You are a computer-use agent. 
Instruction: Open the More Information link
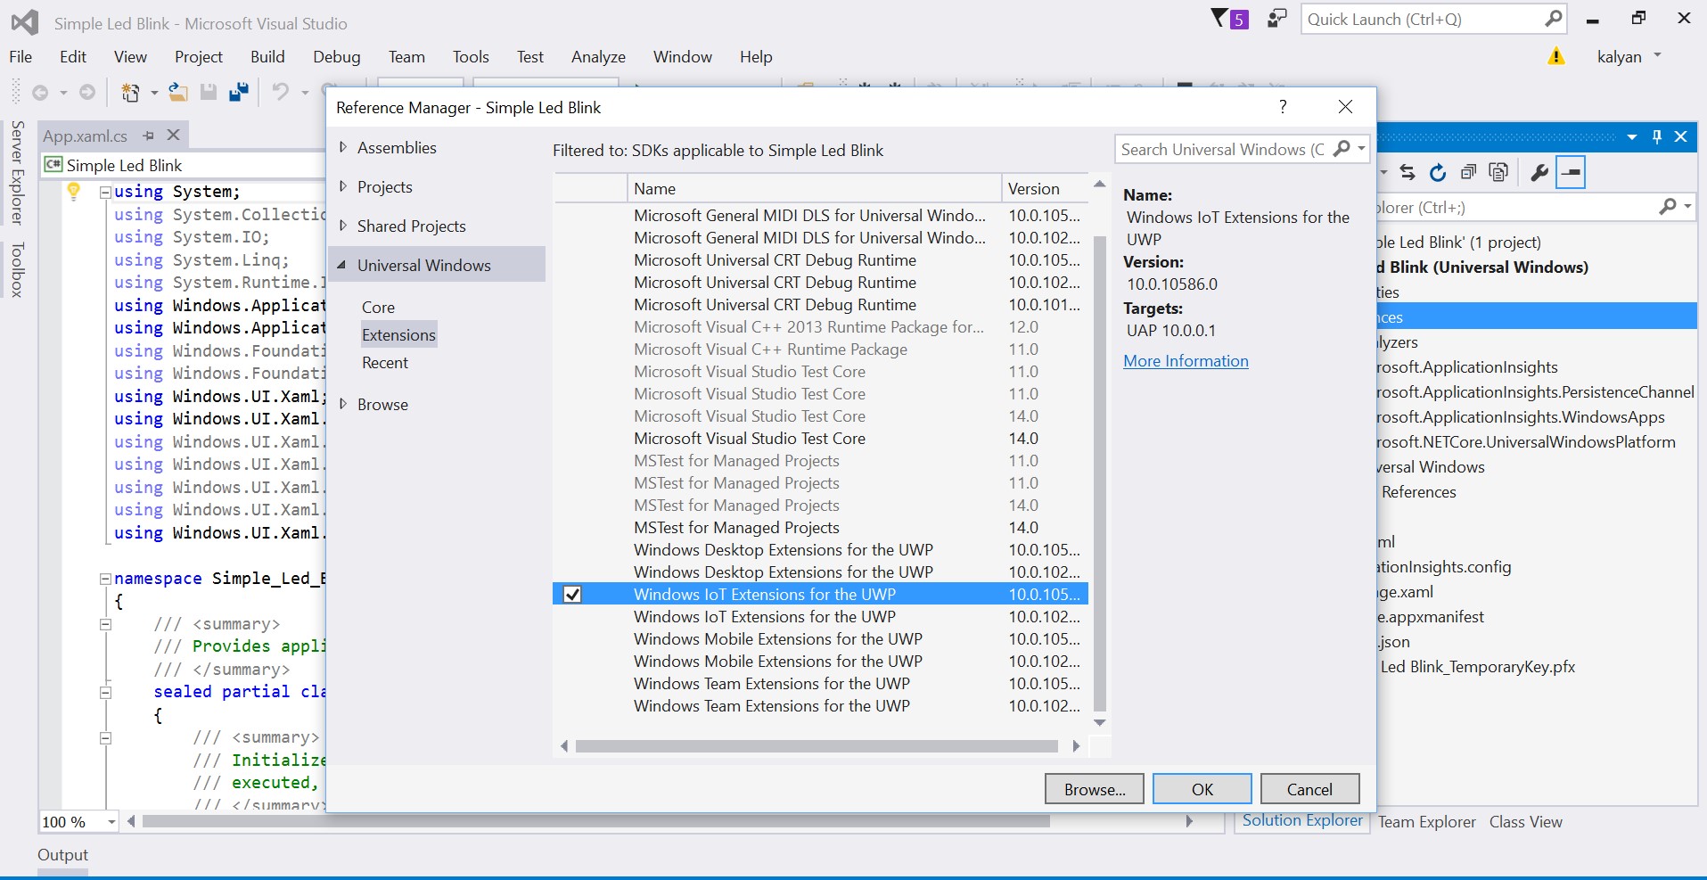[1186, 360]
